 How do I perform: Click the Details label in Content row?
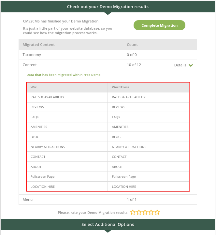click(x=180, y=65)
